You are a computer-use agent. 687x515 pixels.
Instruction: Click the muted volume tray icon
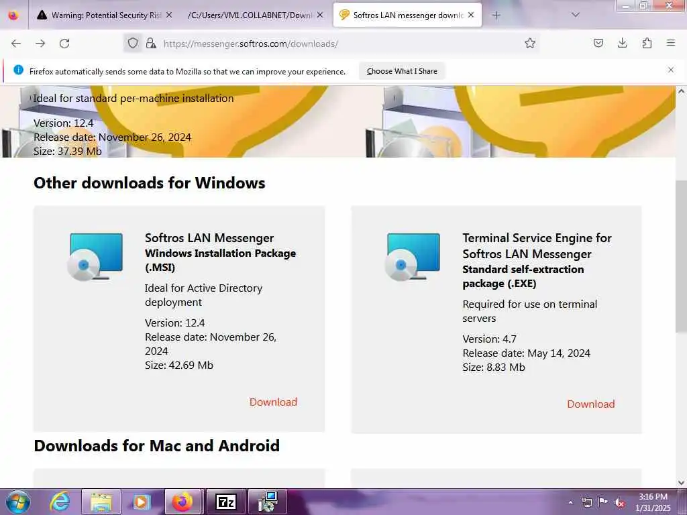[619, 503]
